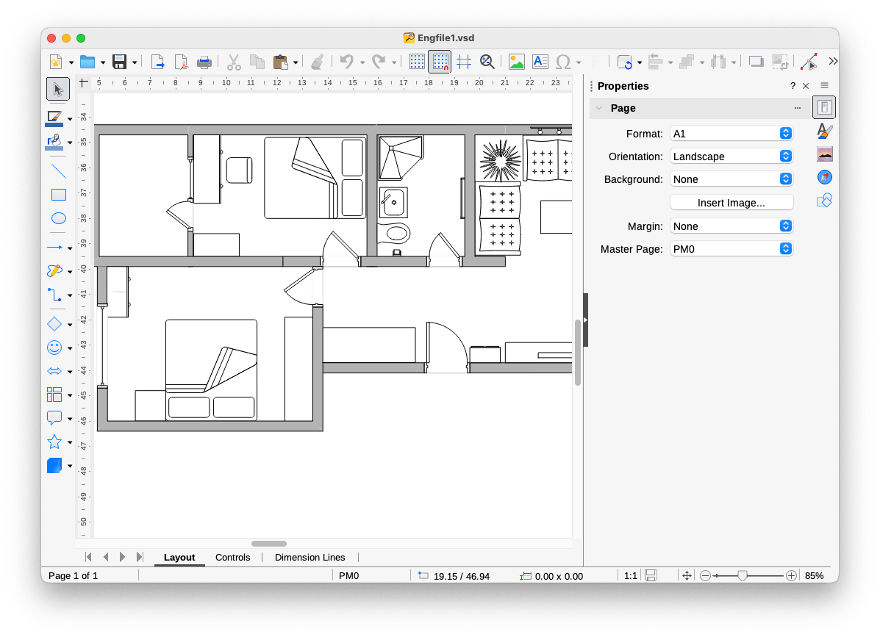The height and width of the screenshot is (637, 880).
Task: Click the Save document icon
Action: click(x=120, y=62)
